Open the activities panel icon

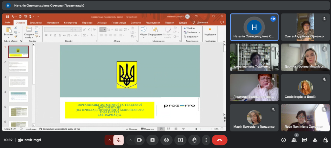pyautogui.click(x=315, y=140)
